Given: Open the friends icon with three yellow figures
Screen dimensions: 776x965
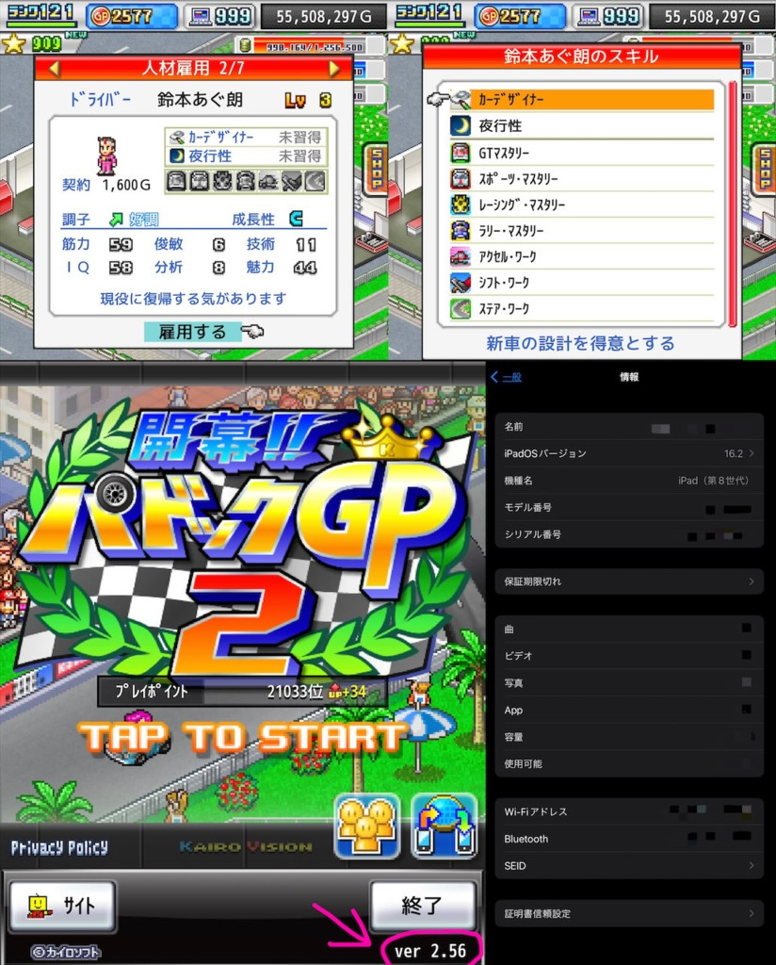Looking at the screenshot, I should [x=367, y=826].
